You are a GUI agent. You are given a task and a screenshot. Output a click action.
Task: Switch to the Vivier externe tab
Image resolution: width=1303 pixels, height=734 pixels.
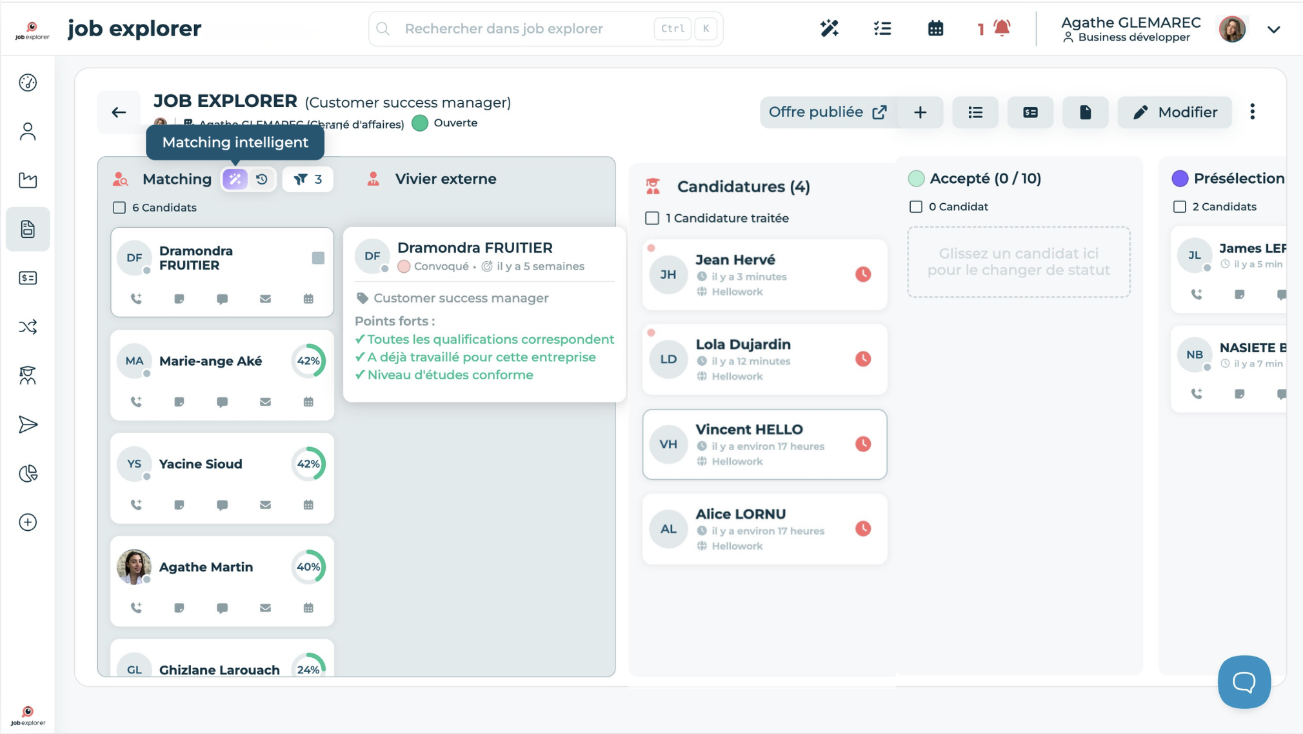445,179
